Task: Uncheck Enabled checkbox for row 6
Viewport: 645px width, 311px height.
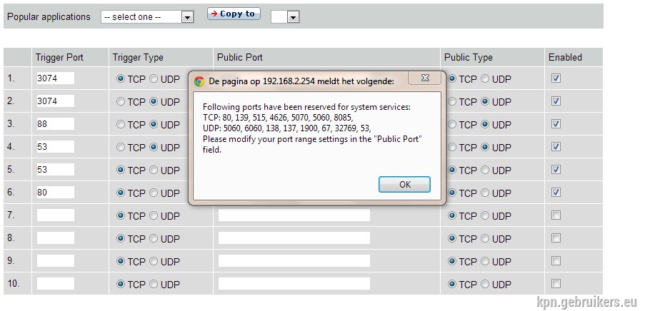Action: pos(556,193)
